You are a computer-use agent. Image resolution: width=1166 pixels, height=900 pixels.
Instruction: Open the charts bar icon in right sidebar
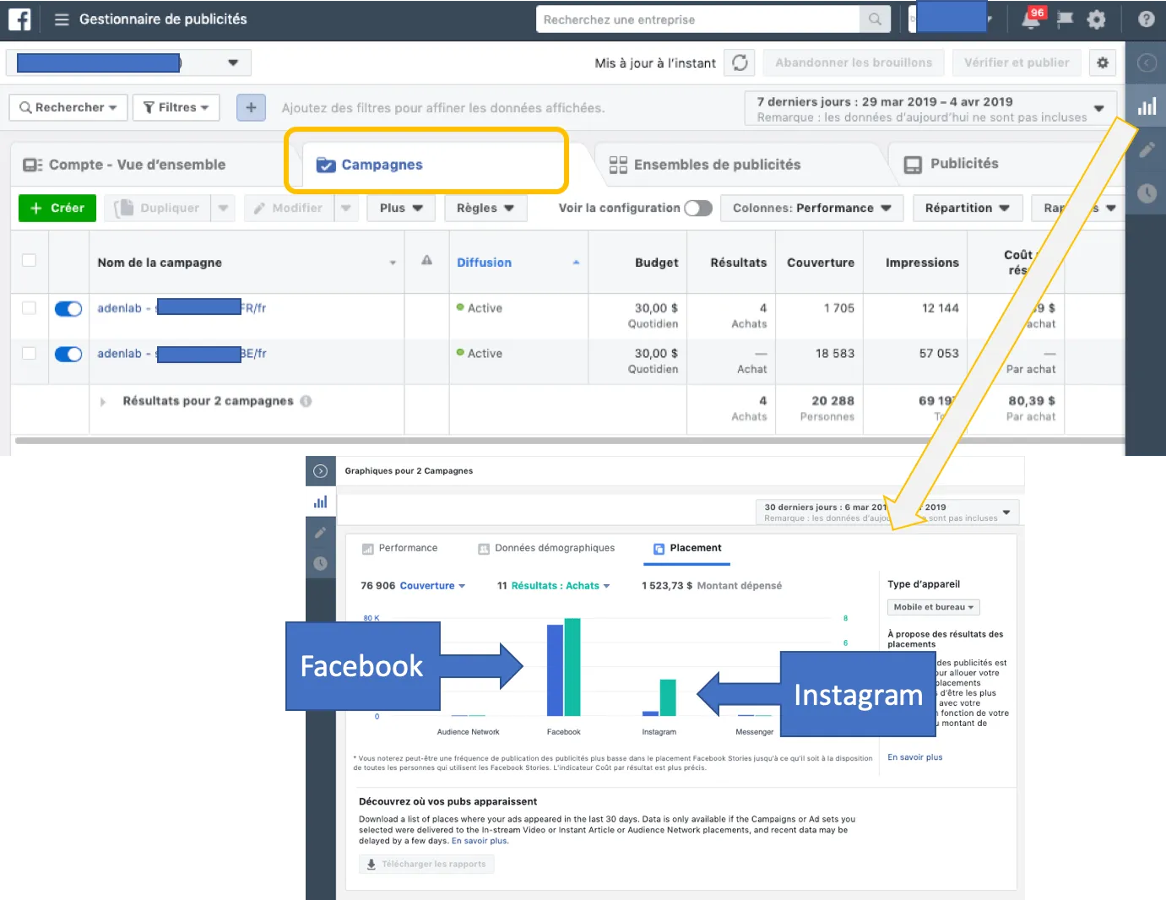[x=1147, y=106]
